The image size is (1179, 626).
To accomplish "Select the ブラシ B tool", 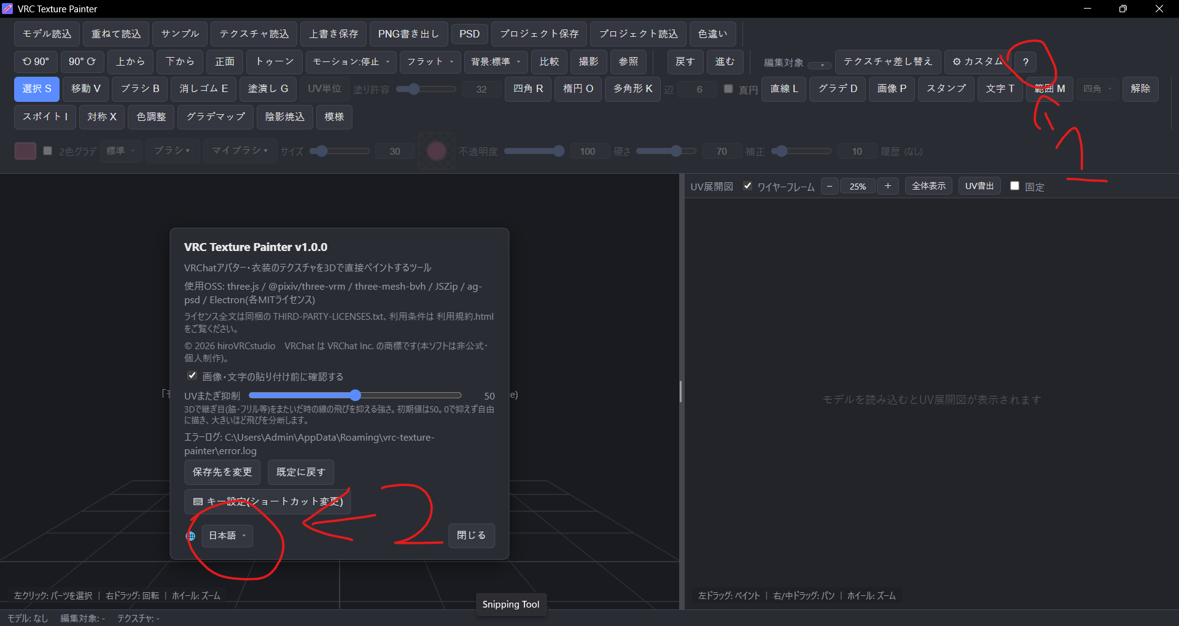I will (140, 89).
